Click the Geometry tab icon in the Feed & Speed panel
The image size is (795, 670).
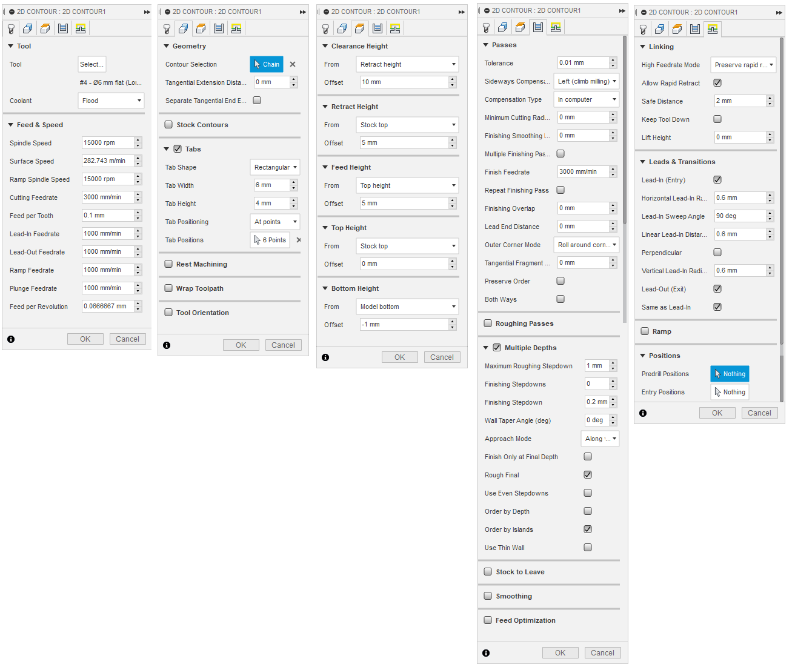pos(28,28)
